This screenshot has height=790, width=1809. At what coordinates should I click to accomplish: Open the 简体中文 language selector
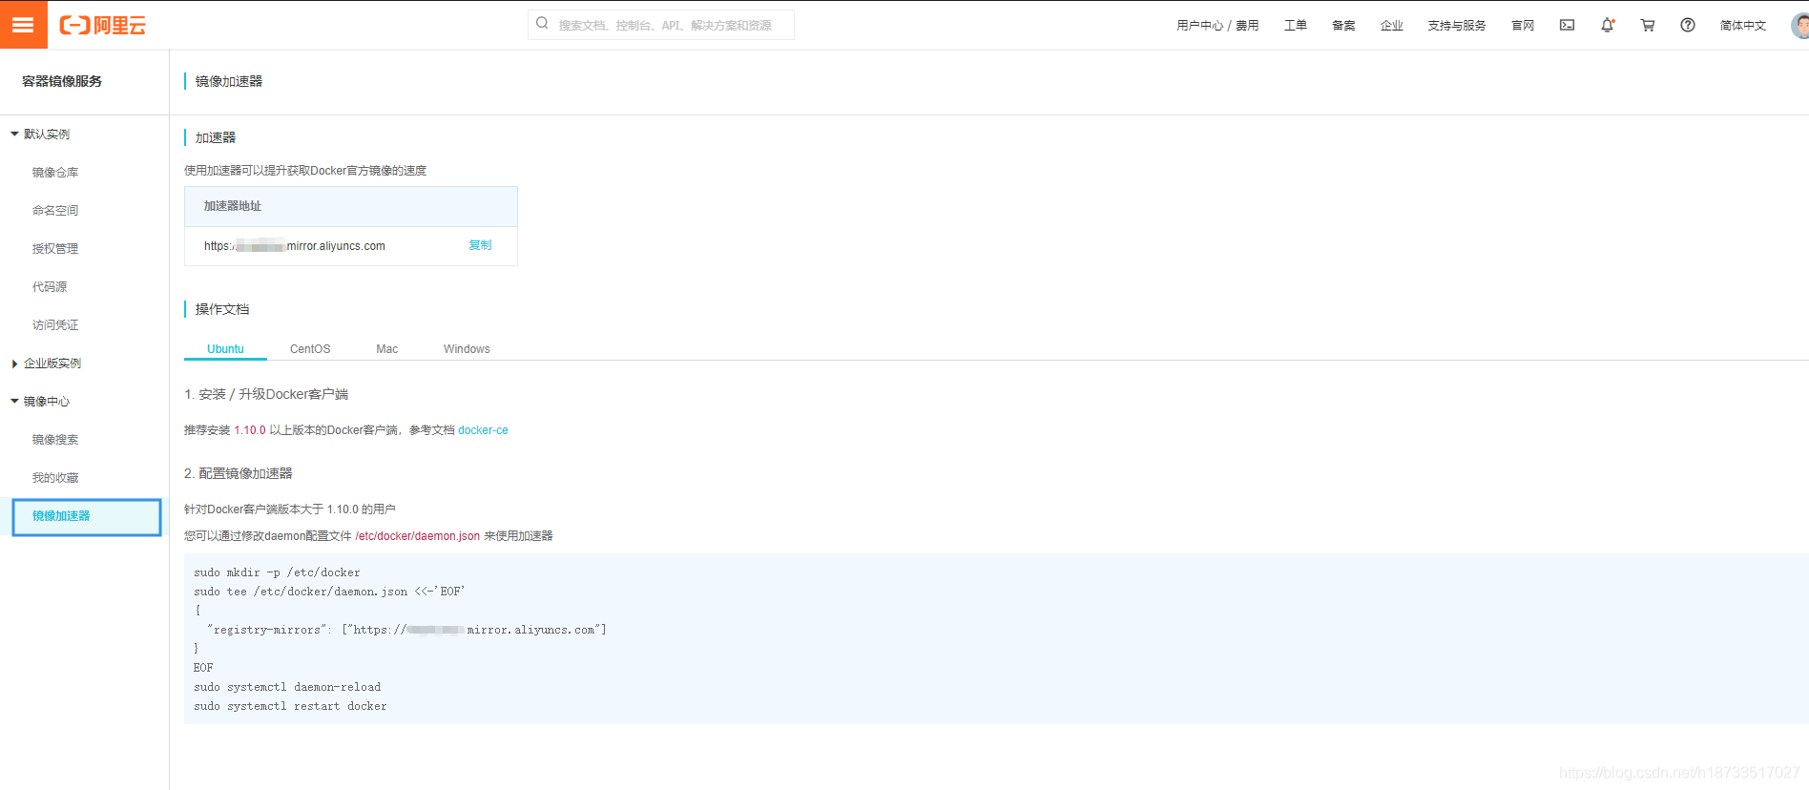pyautogui.click(x=1743, y=26)
